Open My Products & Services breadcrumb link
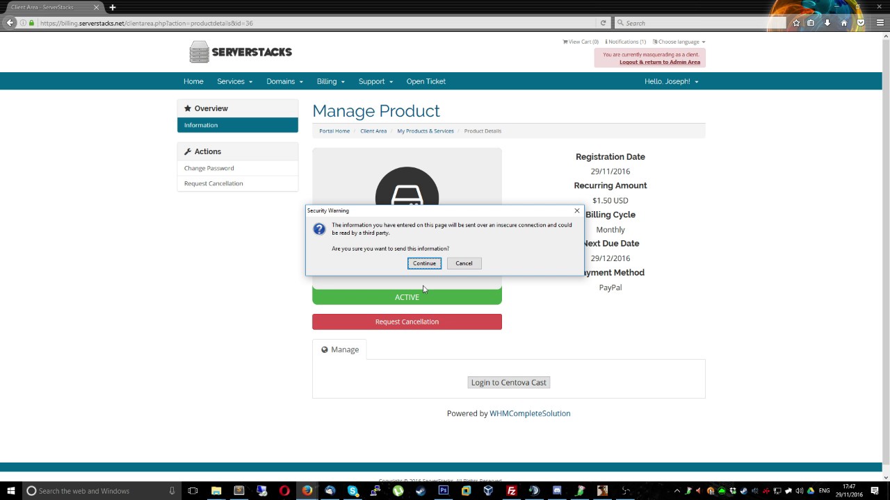The image size is (890, 500). pos(426,131)
